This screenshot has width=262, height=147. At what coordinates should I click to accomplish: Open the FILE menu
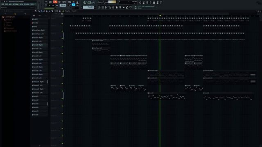3,4
